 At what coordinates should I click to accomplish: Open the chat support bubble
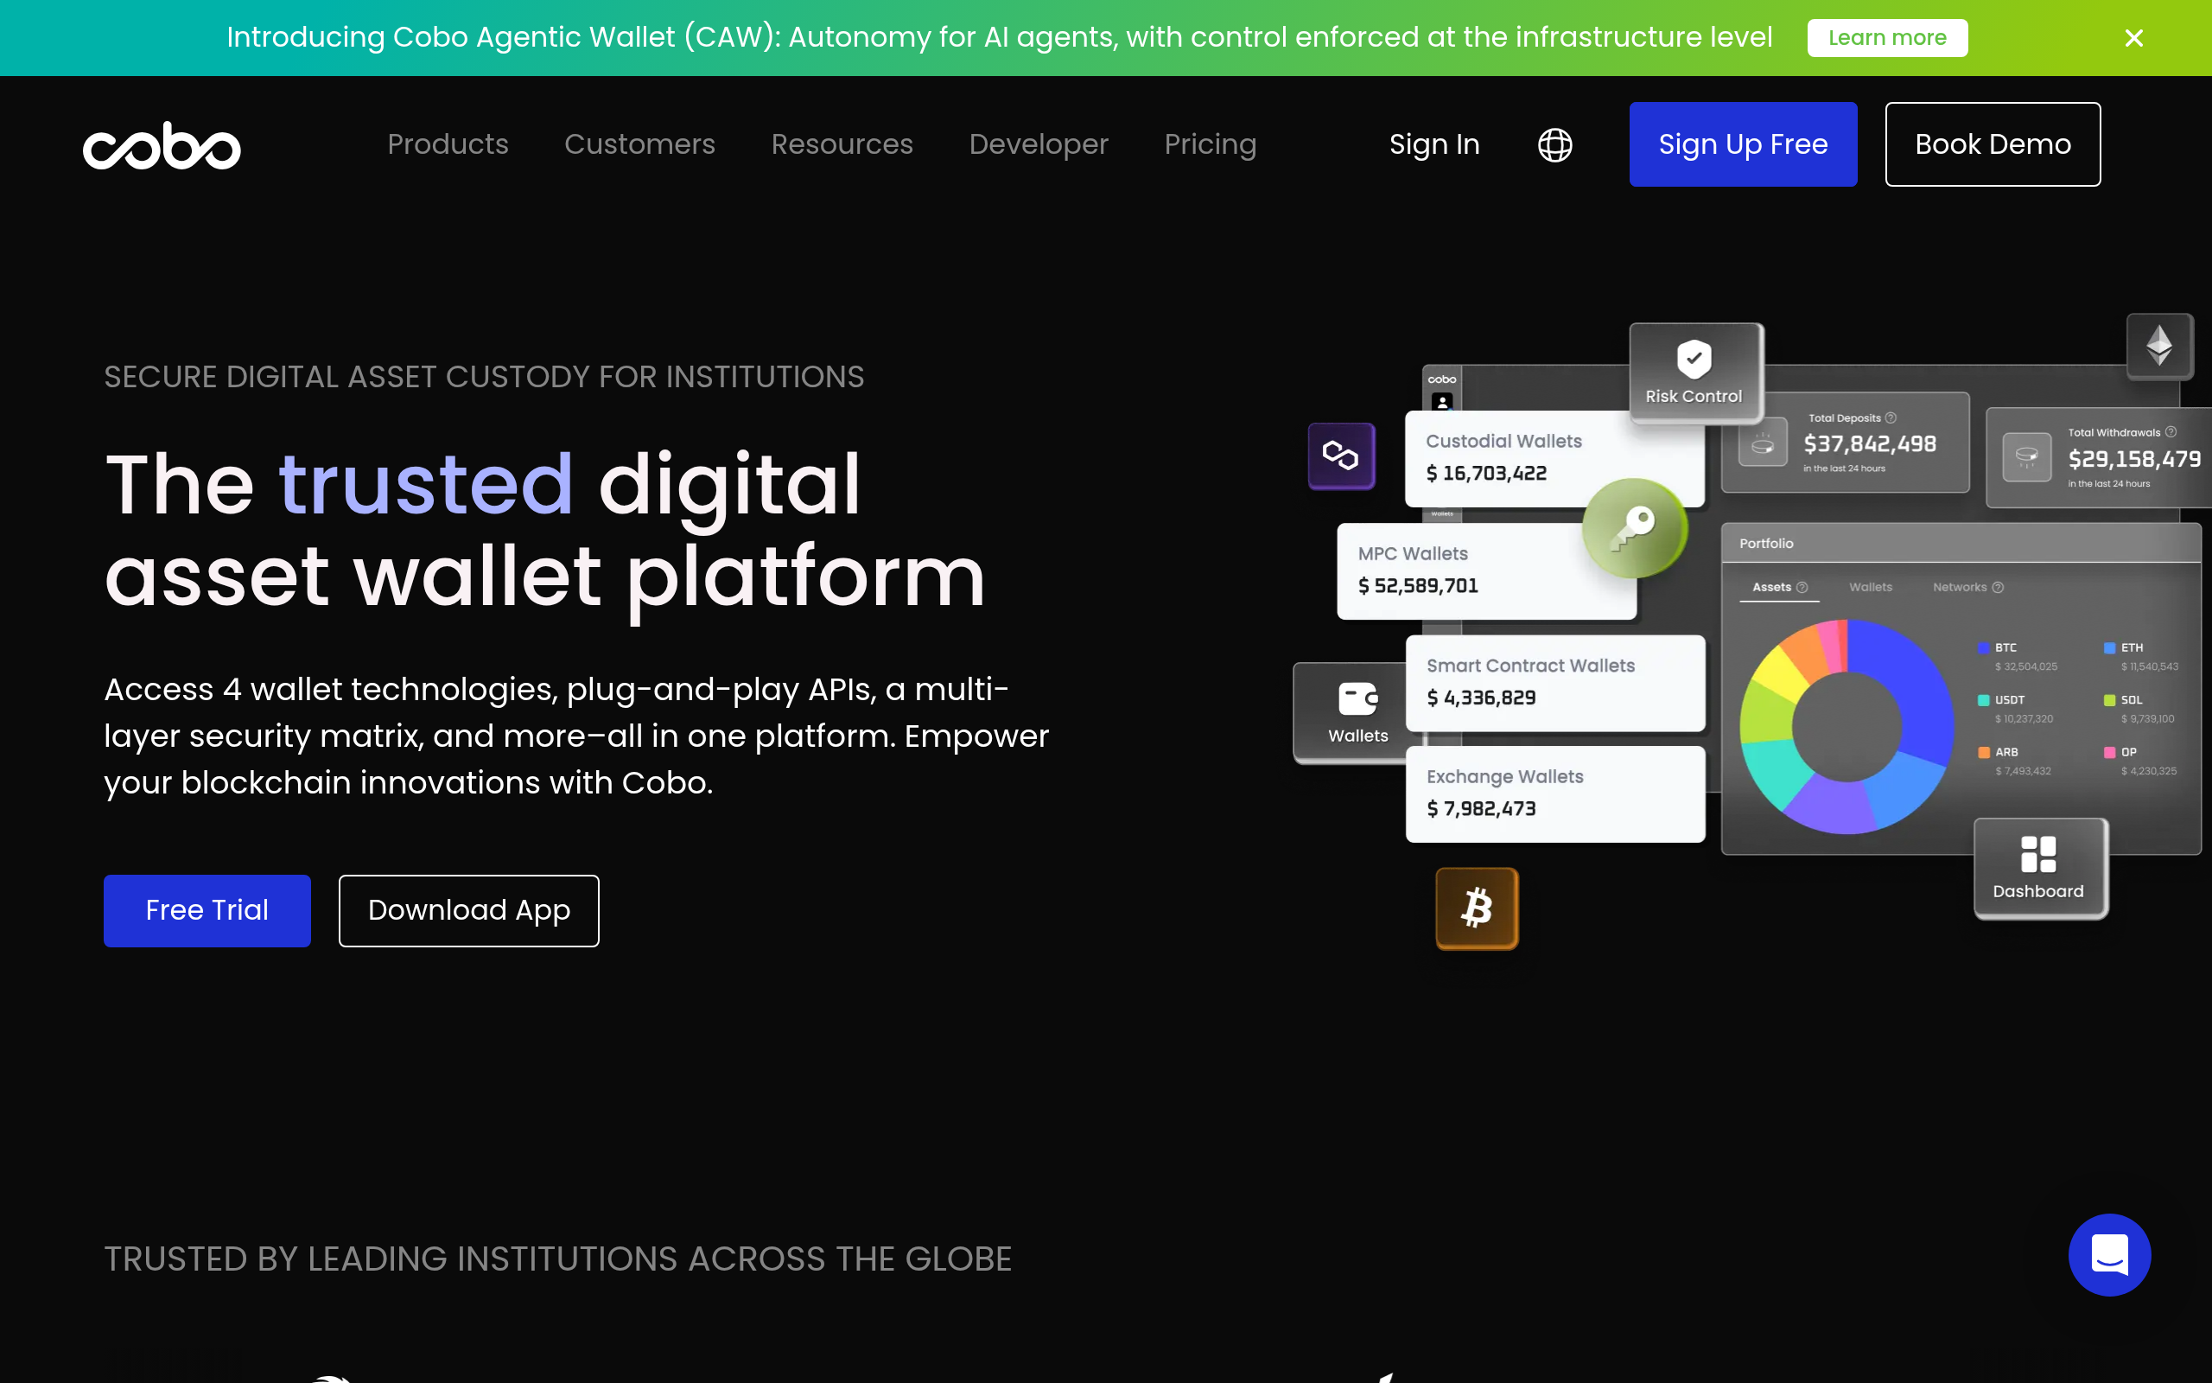[x=2110, y=1254]
